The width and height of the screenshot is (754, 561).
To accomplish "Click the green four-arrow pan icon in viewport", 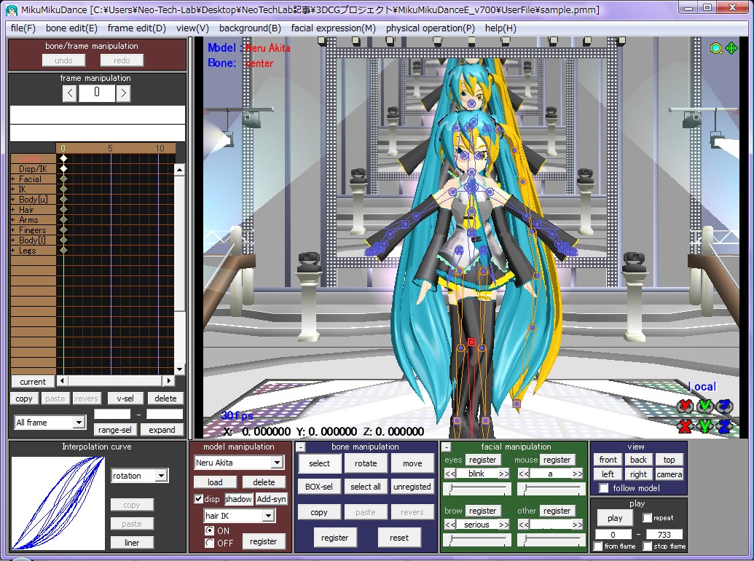I will 731,48.
